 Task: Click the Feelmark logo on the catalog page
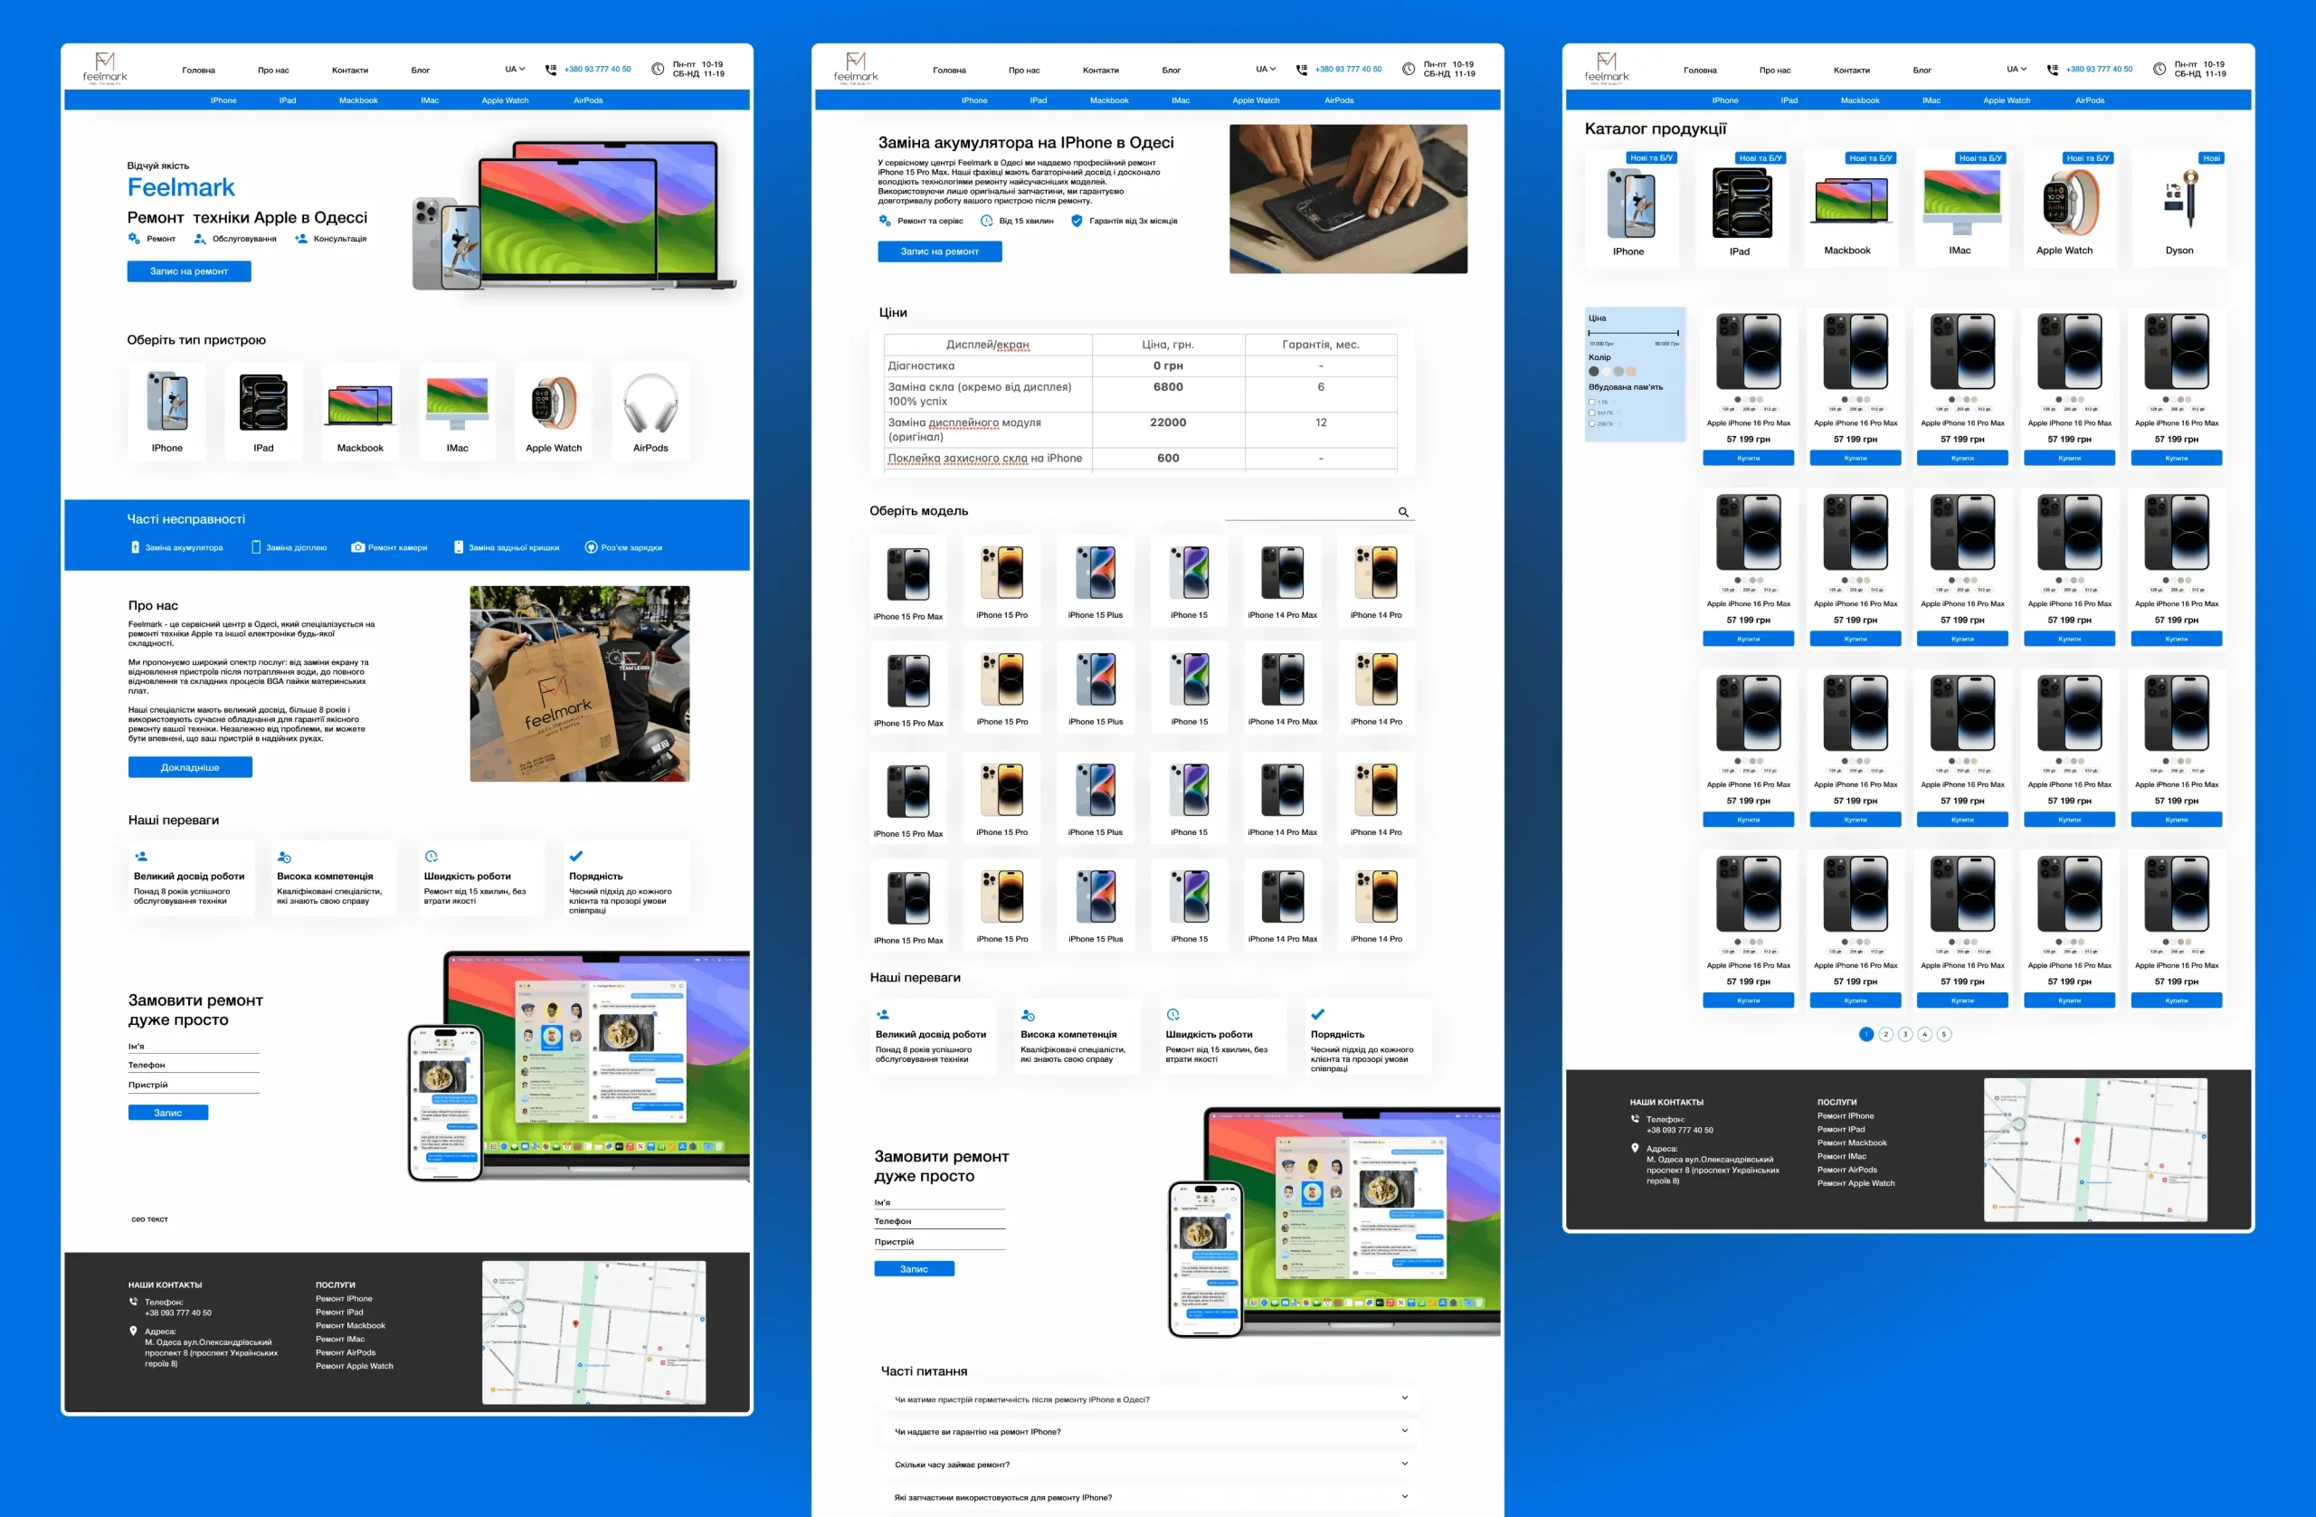tap(1606, 67)
